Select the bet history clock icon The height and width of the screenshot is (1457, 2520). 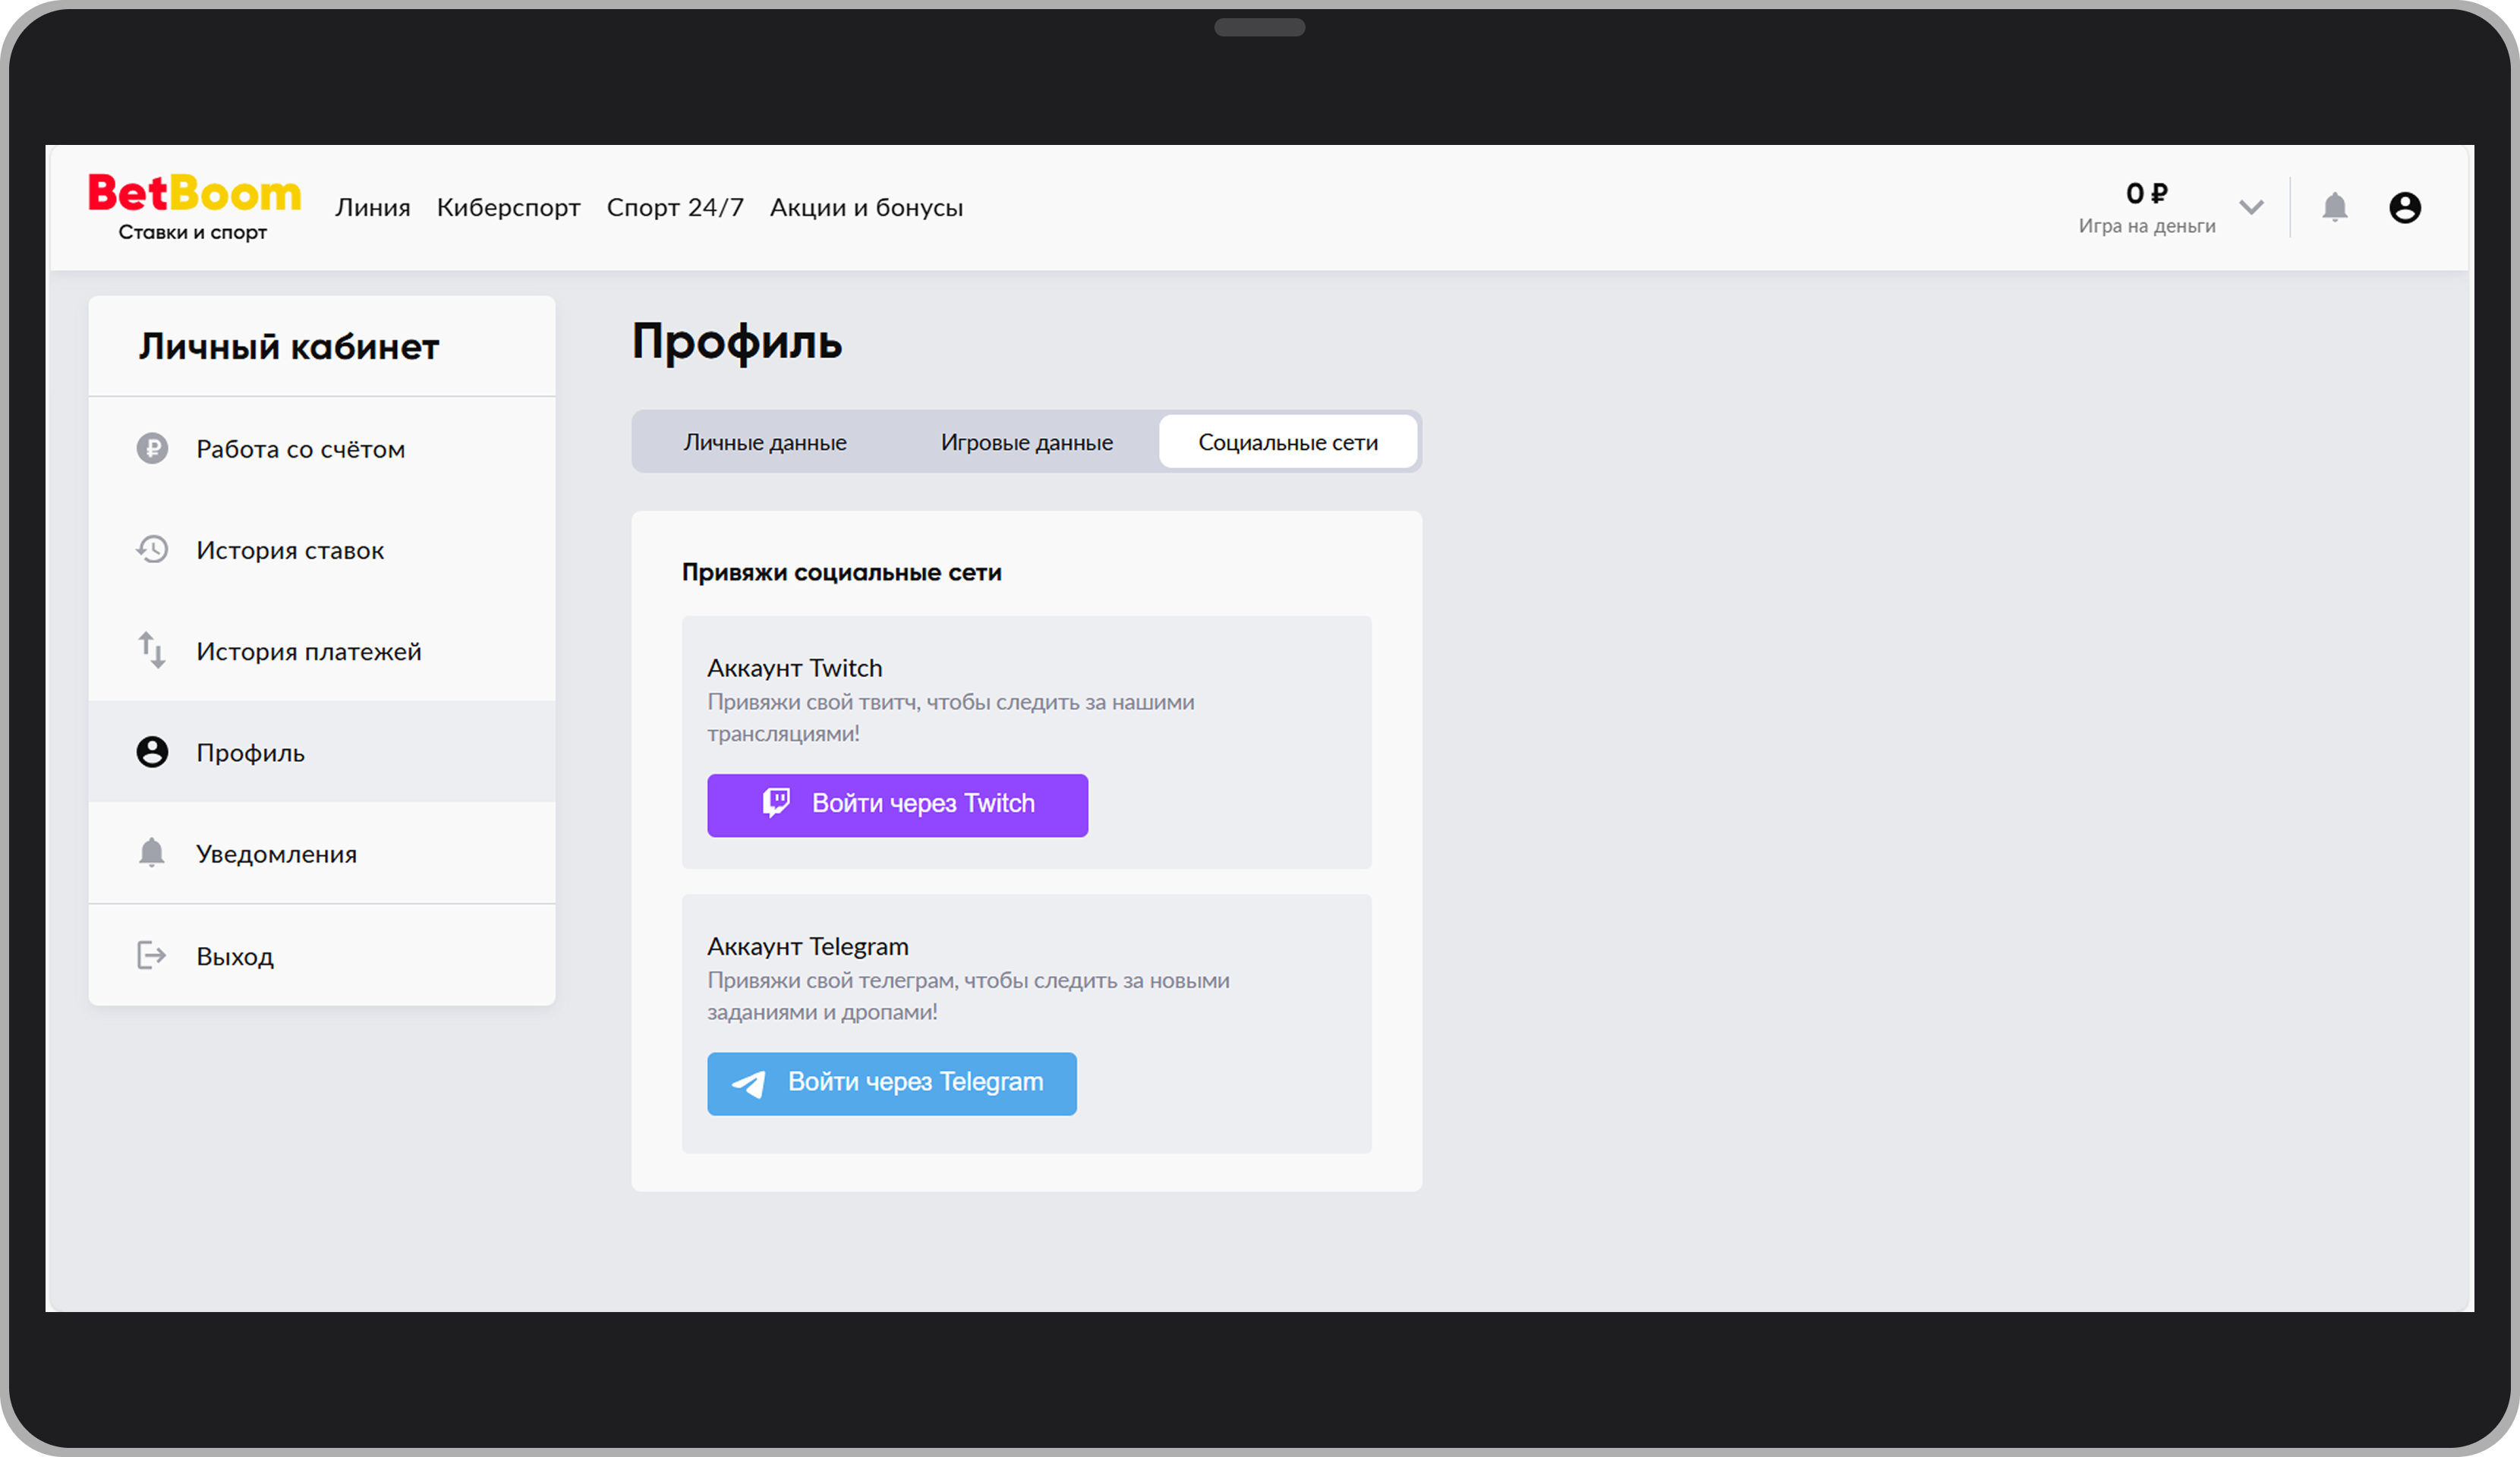click(x=152, y=549)
